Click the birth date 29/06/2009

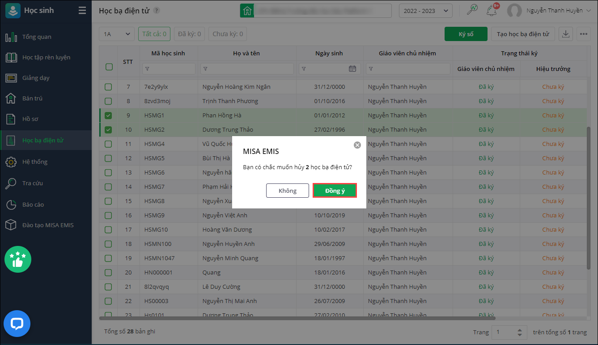329,244
